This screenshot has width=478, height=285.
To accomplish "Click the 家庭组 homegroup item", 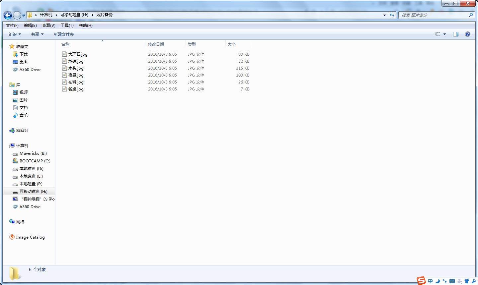I will pos(22,131).
